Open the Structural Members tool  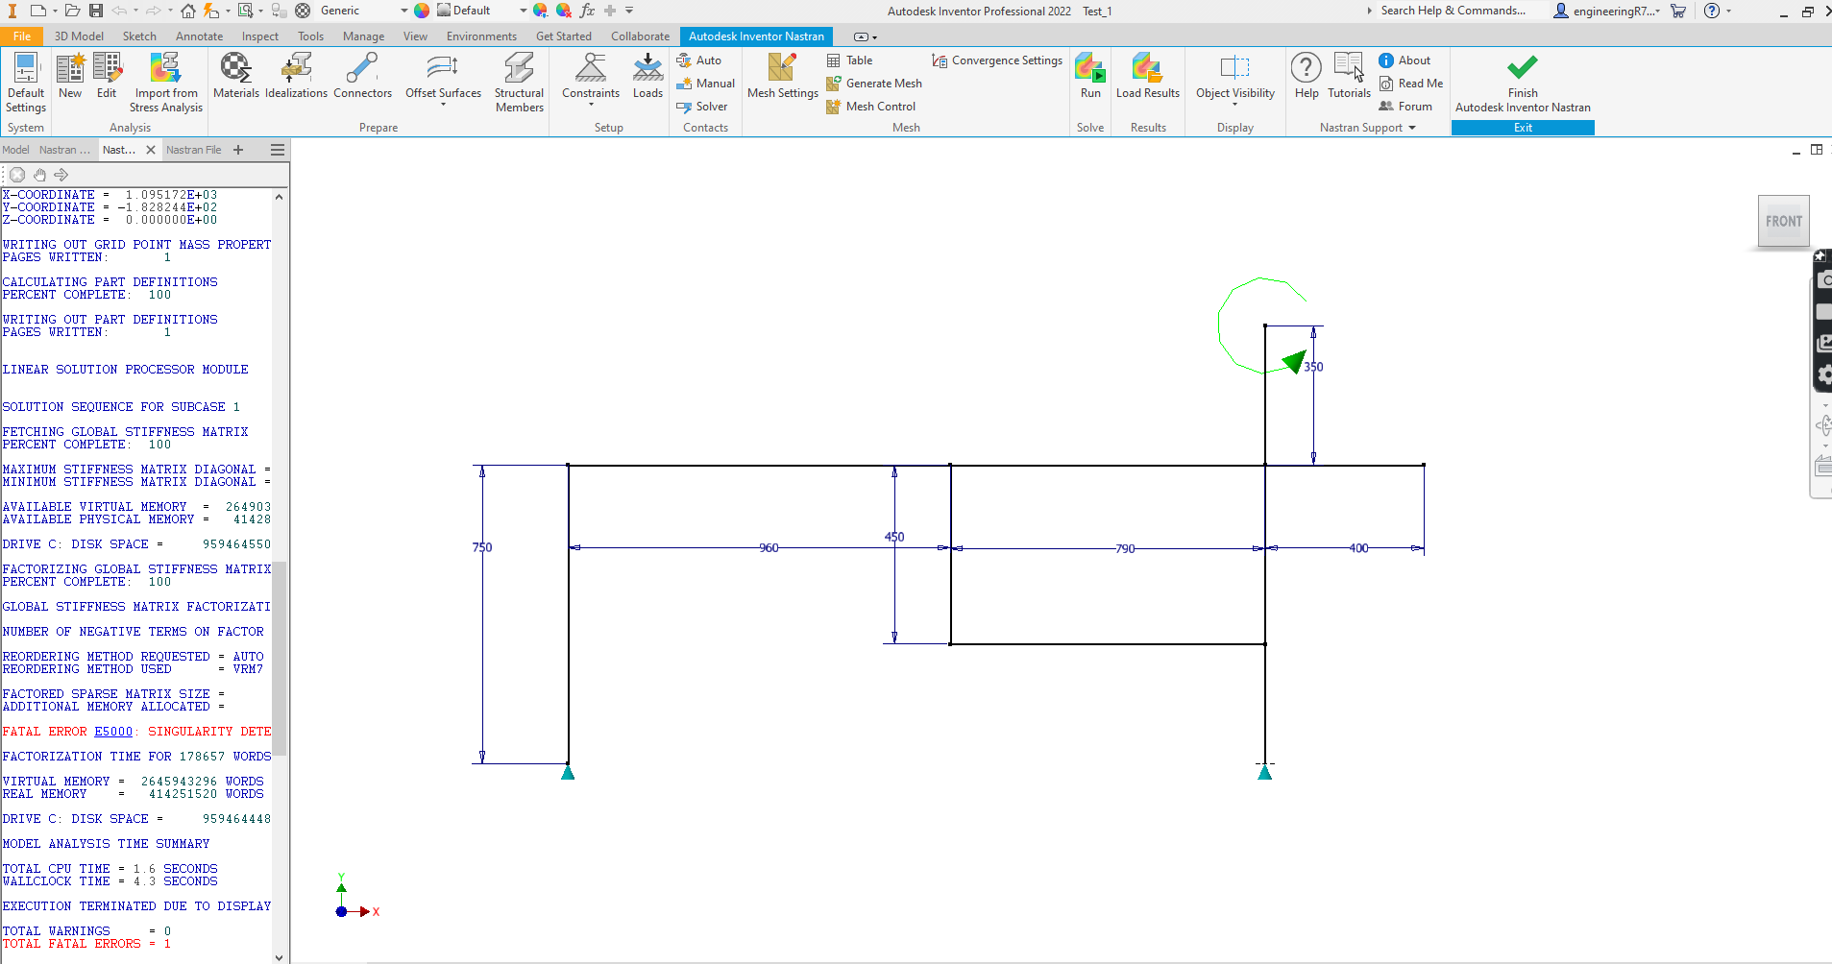click(519, 82)
